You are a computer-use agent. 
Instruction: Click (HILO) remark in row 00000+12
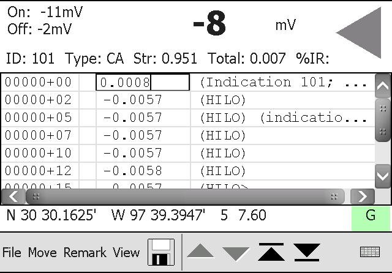(283, 171)
